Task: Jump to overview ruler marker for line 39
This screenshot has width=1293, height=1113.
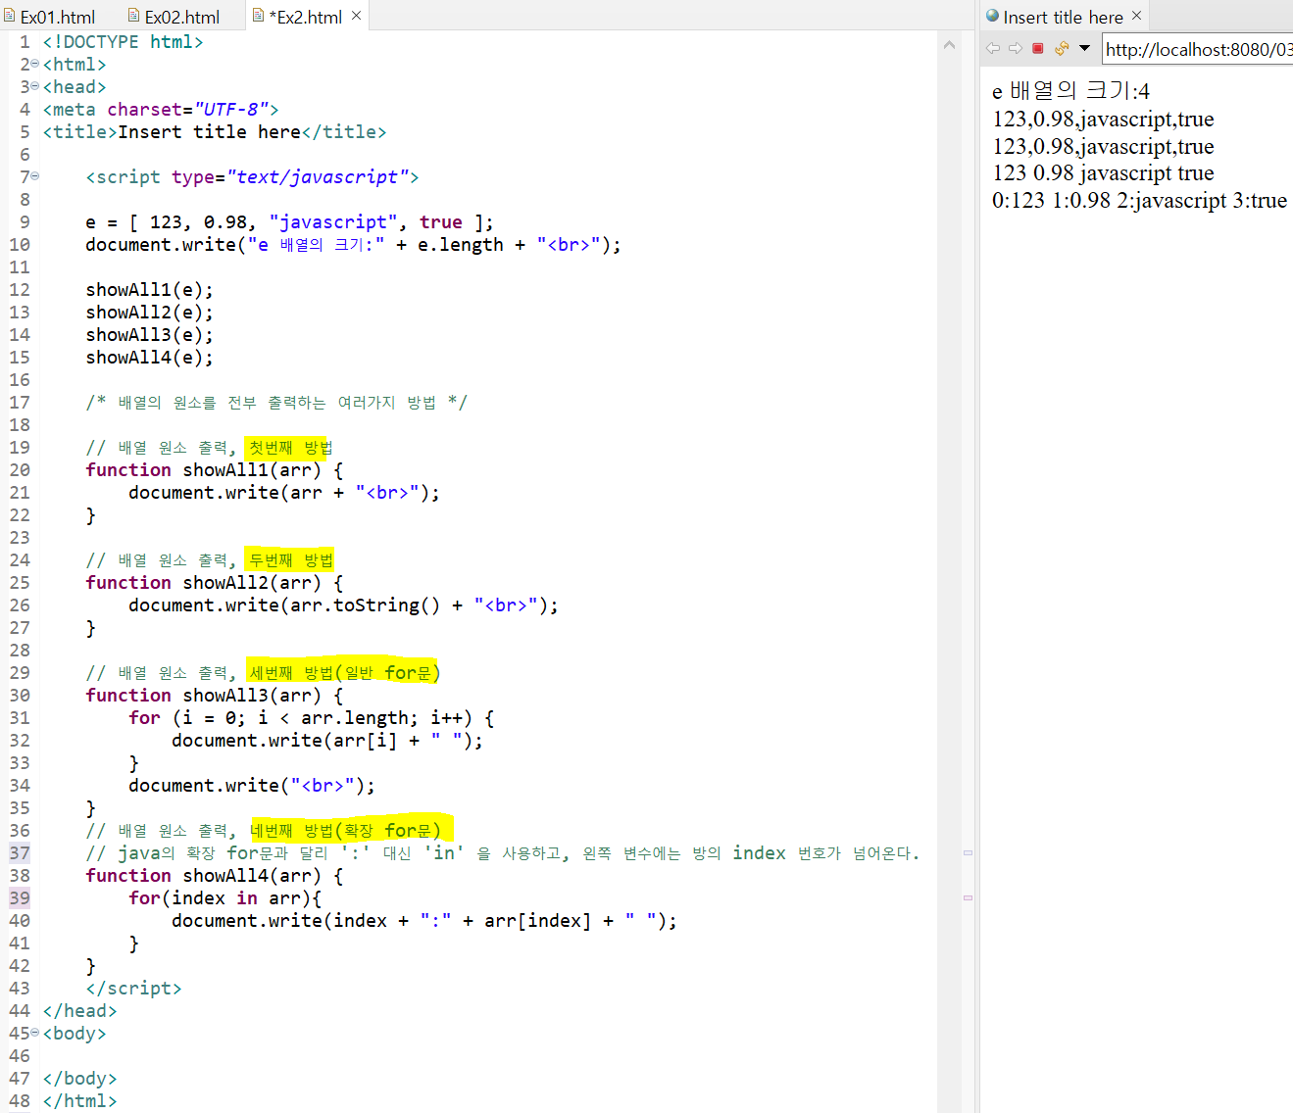Action: [x=968, y=897]
